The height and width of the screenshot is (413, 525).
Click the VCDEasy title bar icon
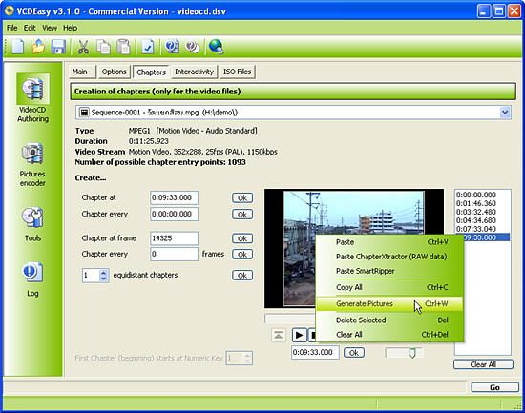(10, 11)
